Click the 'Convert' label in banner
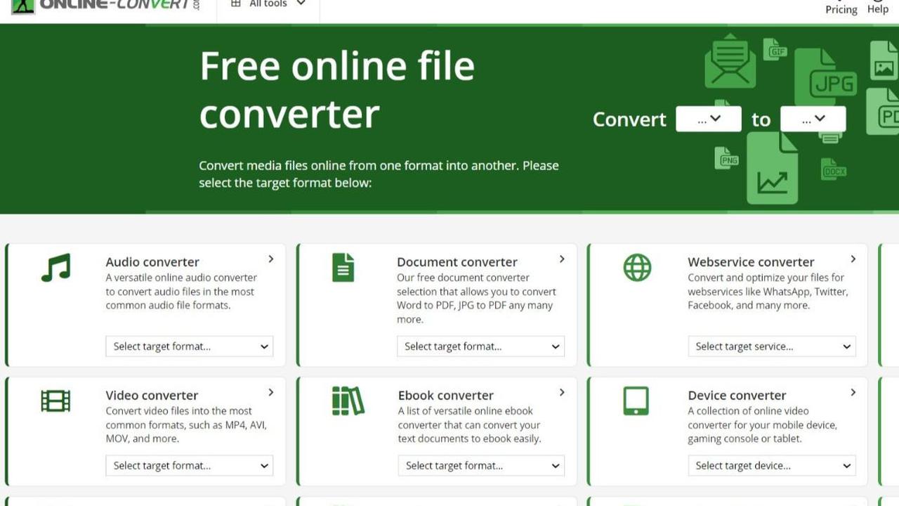The height and width of the screenshot is (506, 899). [629, 119]
